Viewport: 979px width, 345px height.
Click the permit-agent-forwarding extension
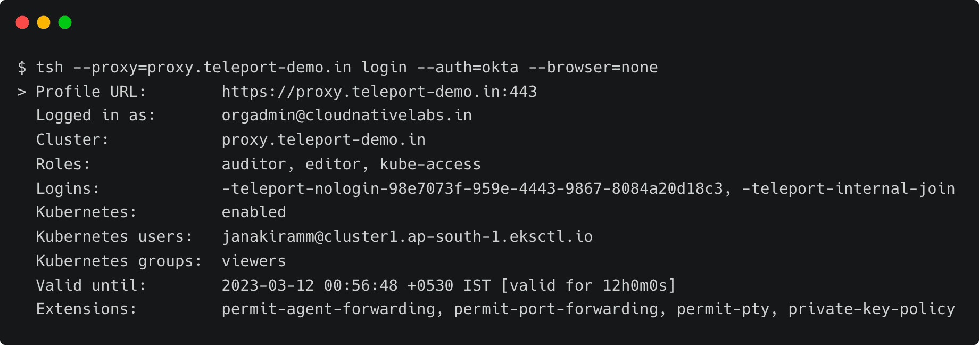328,309
